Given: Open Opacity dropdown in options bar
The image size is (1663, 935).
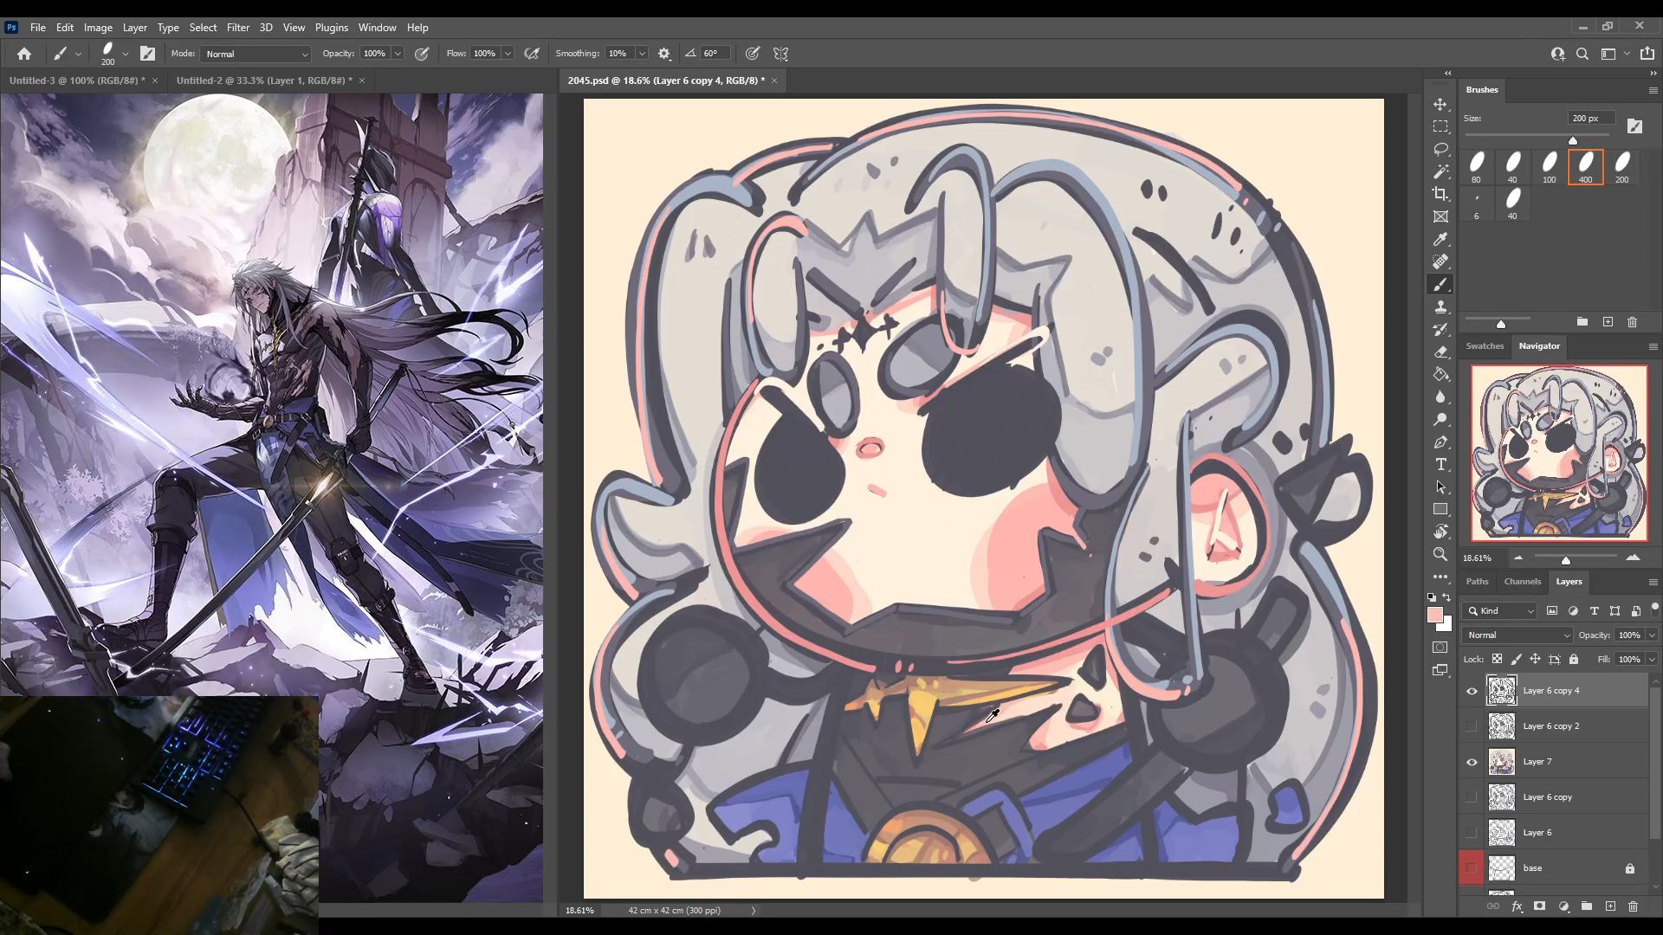Looking at the screenshot, I should click(398, 54).
